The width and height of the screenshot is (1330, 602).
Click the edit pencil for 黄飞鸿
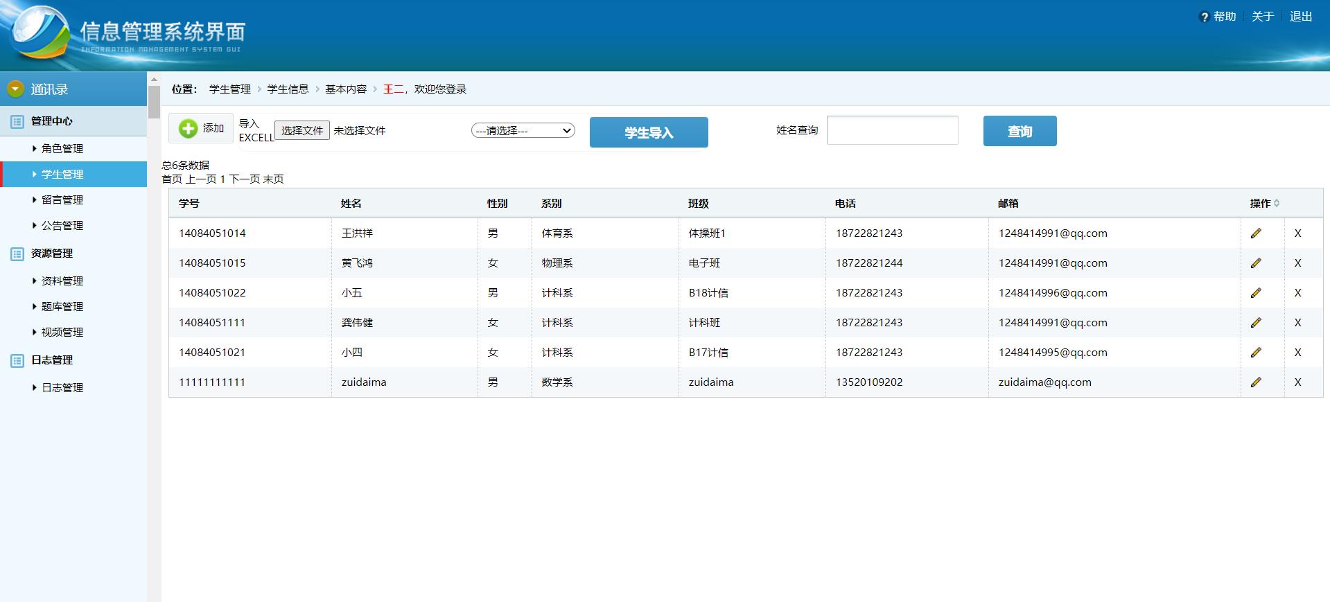tap(1255, 263)
